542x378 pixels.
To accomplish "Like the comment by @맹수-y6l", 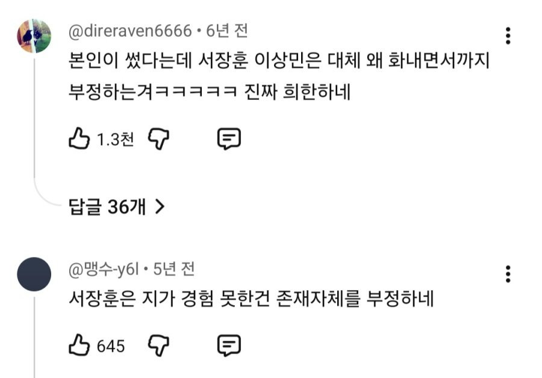I will 79,345.
